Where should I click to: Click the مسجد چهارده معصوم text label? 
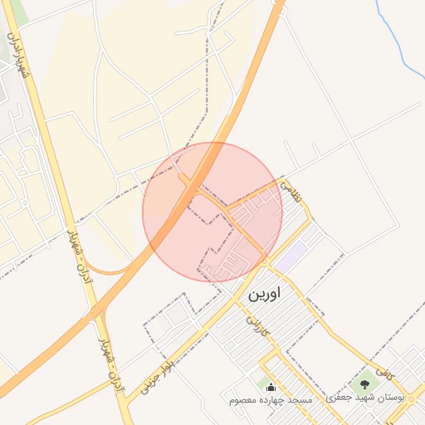pos(271,400)
